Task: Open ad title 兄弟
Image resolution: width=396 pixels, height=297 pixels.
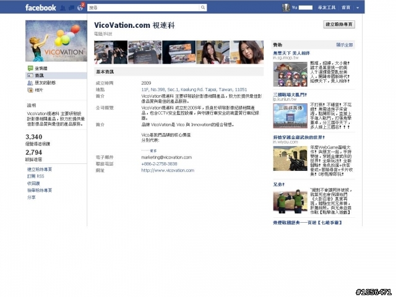Action: pos(279,184)
